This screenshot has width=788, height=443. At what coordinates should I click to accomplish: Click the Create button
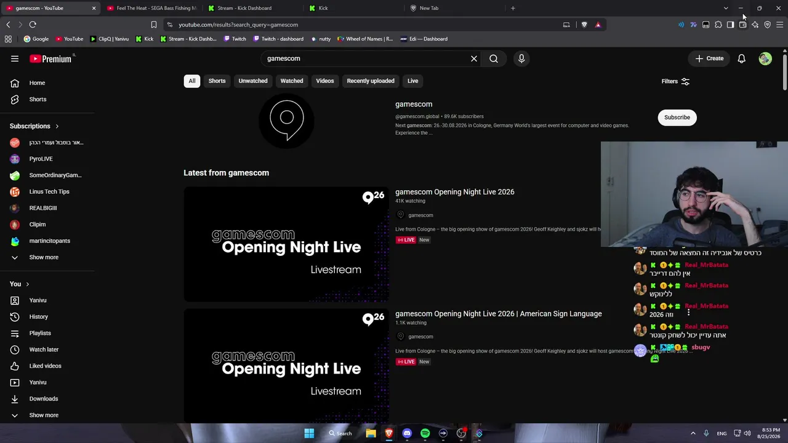tap(709, 58)
